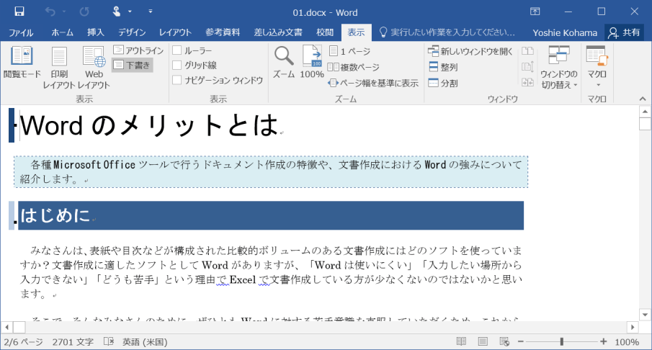Screen dimensions: 652x350
Task: Click the reset window position icon
Action: pyautogui.click(x=527, y=82)
